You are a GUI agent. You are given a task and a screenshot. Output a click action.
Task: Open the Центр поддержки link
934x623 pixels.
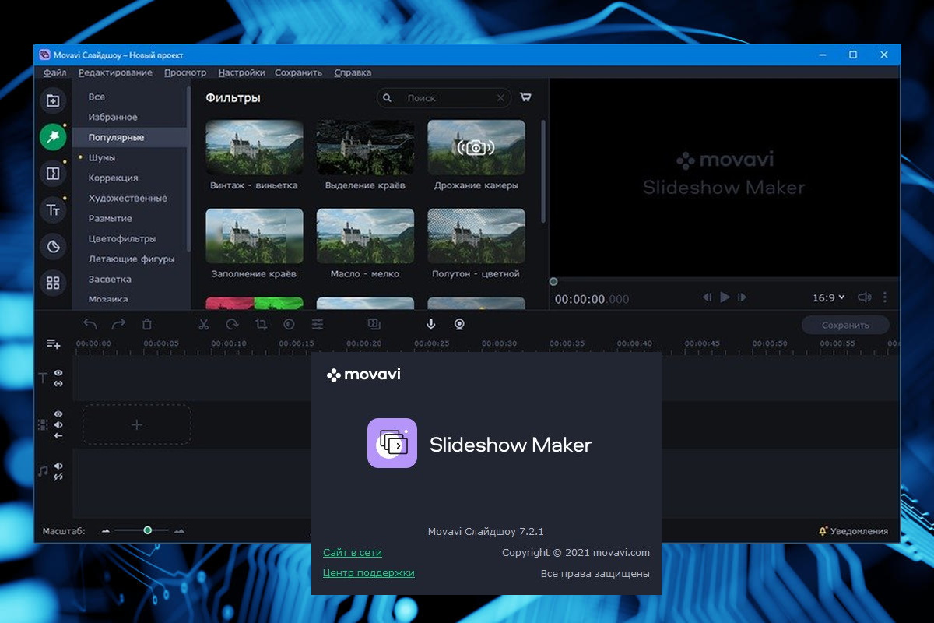click(368, 573)
